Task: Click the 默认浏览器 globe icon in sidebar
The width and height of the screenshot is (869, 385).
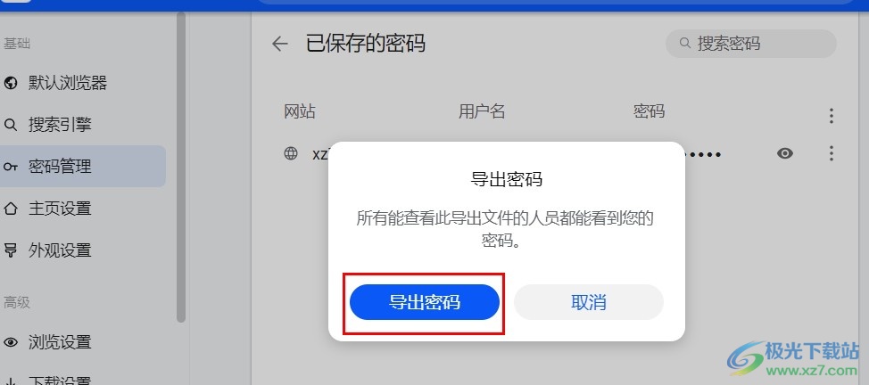Action: point(11,83)
